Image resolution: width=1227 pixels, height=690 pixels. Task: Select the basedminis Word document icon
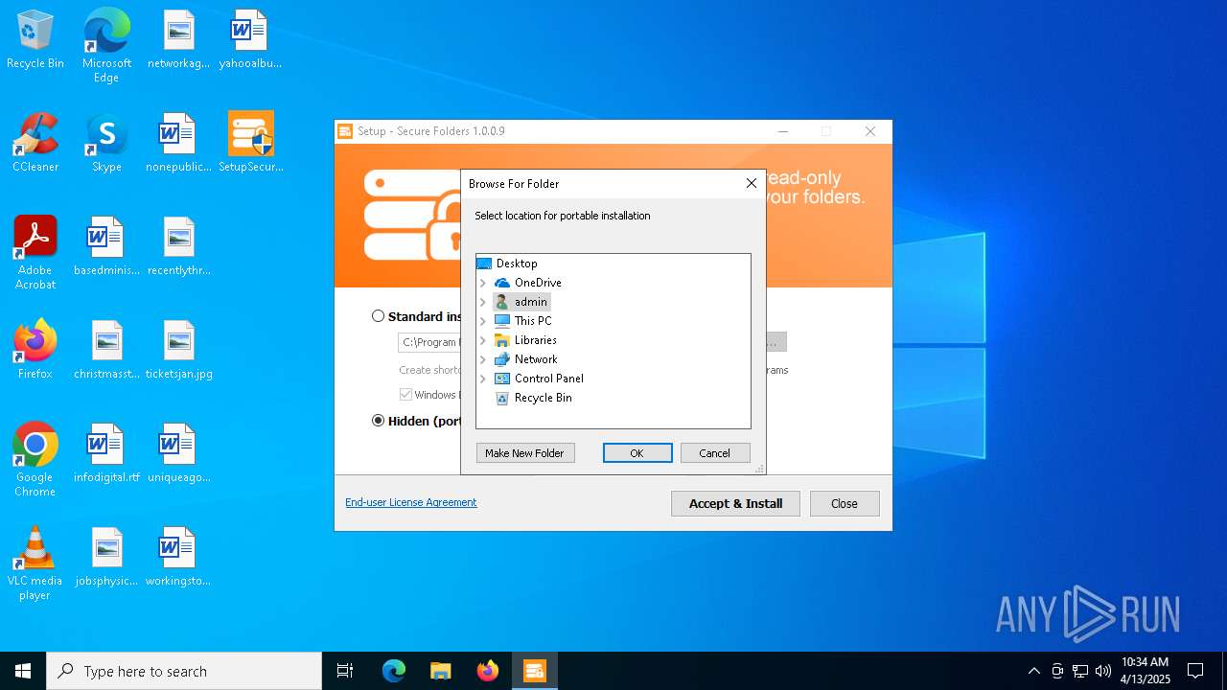click(106, 247)
